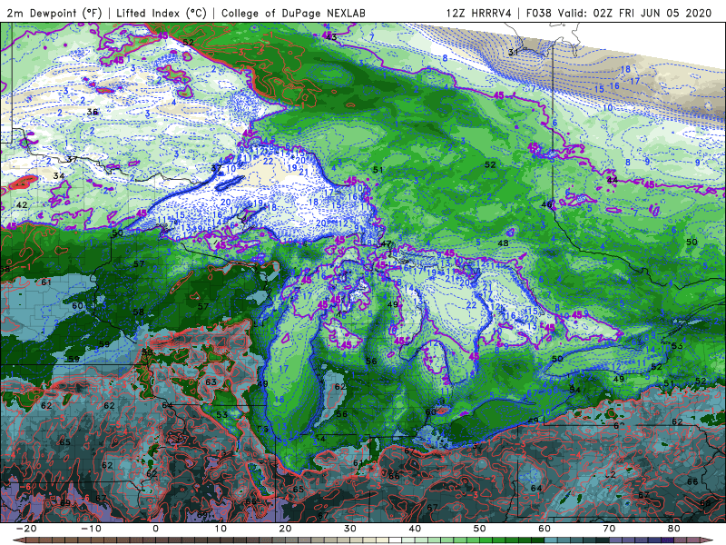Click the black '31' dewpoint value near top
Screen dimensions: 726x545
[513, 53]
